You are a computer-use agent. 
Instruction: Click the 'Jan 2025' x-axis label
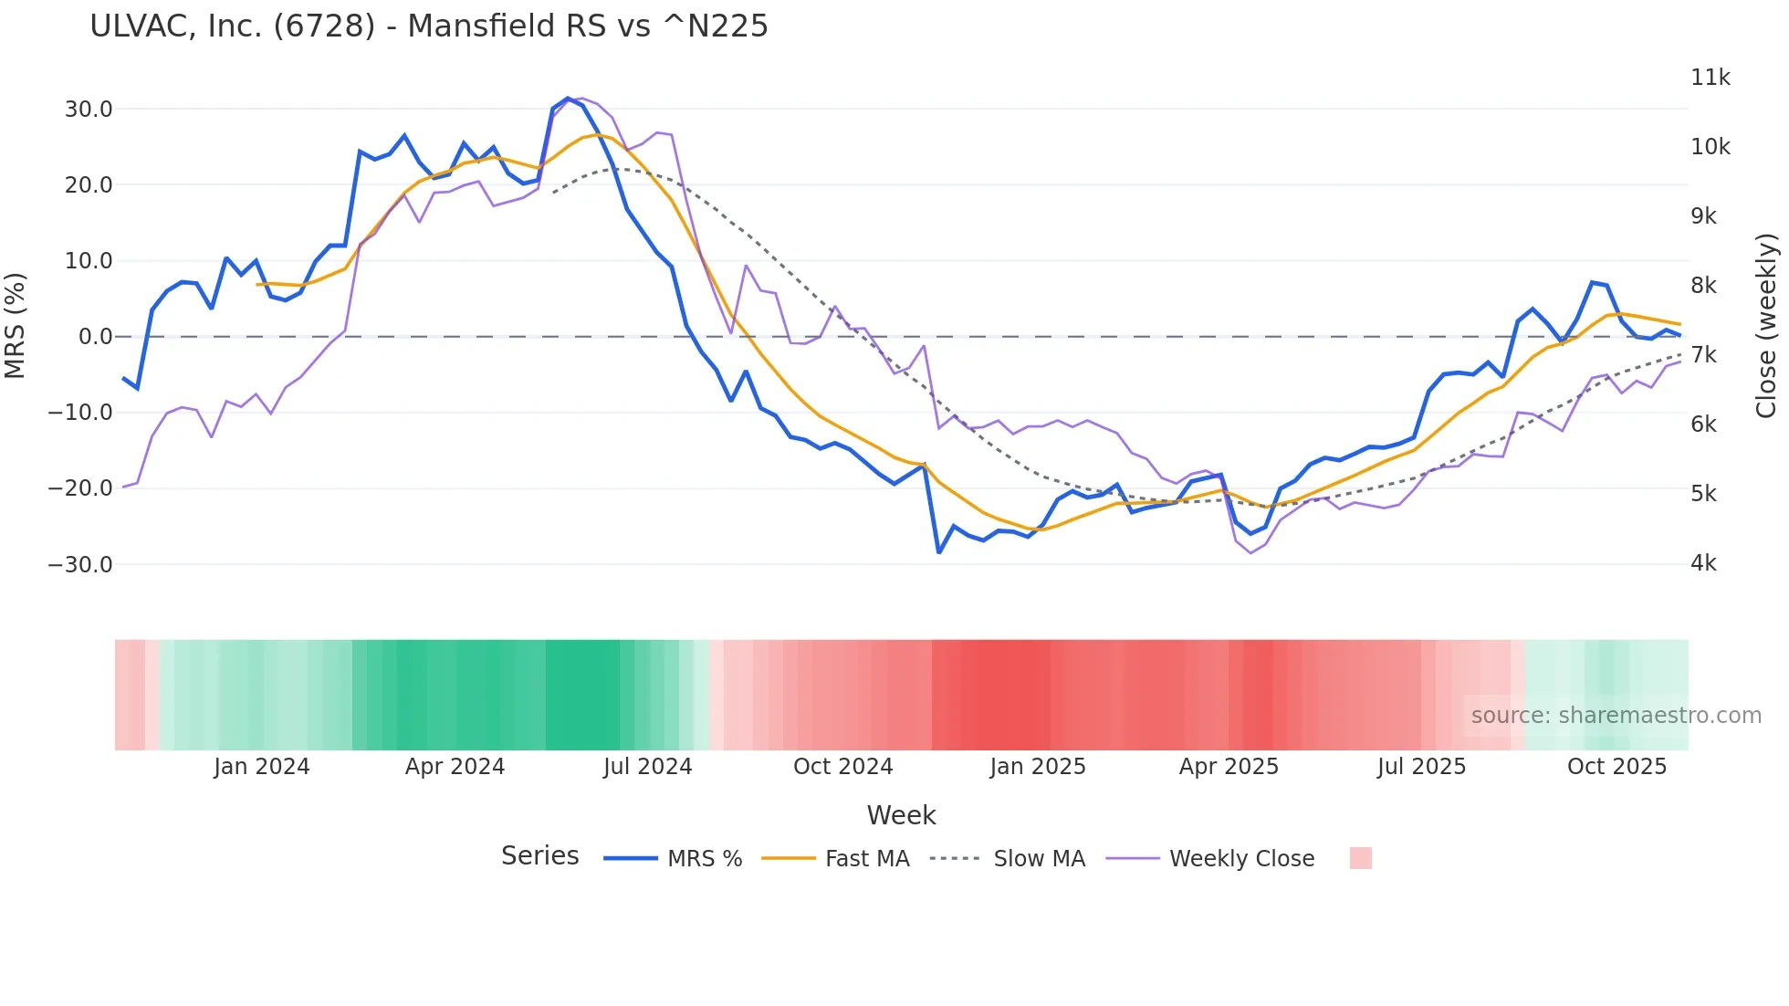click(x=1038, y=767)
